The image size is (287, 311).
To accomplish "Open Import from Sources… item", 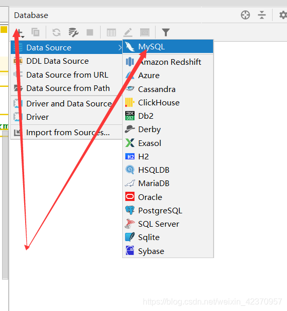I will [67, 133].
